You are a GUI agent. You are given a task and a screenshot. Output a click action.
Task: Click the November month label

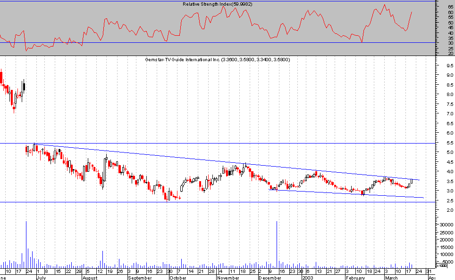pyautogui.click(x=228, y=278)
